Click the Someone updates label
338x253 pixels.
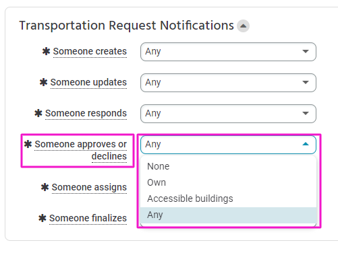88,83
